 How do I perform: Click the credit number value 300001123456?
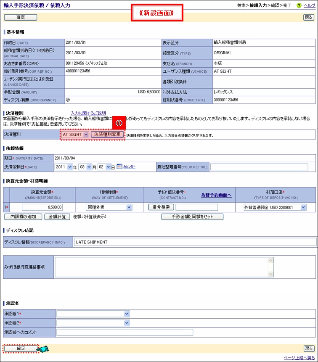coord(226,100)
